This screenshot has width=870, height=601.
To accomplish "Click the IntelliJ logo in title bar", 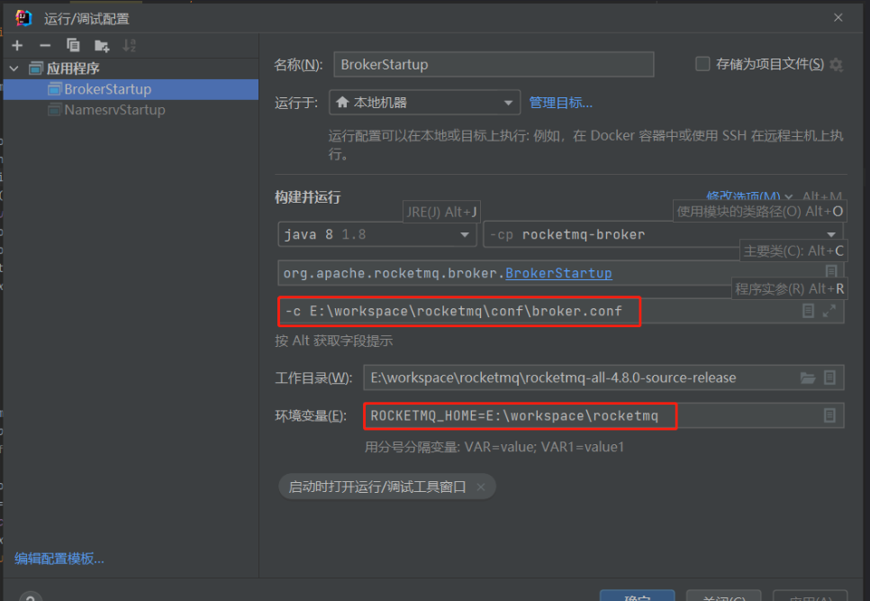I will [x=23, y=18].
